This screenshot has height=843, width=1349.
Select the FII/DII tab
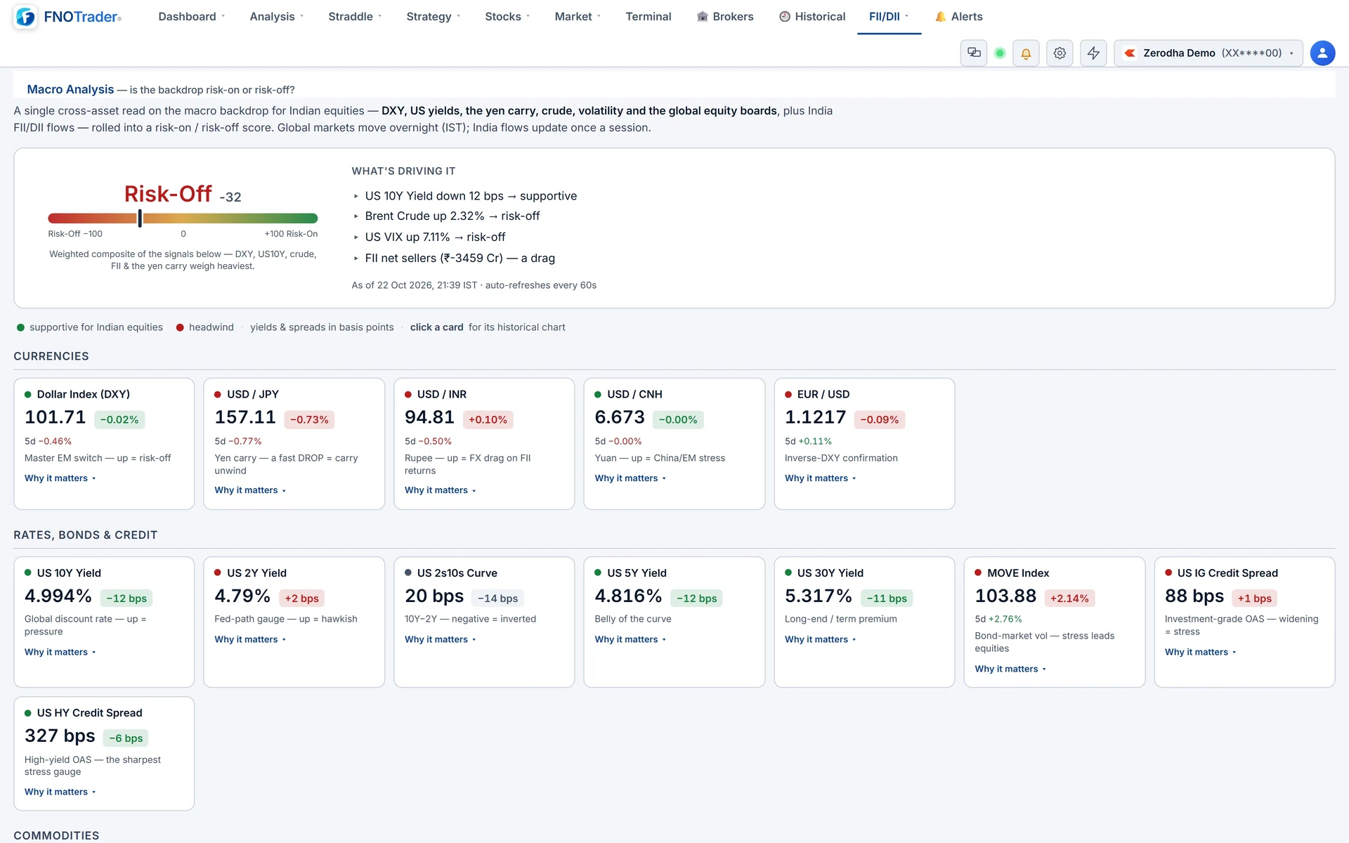[889, 16]
